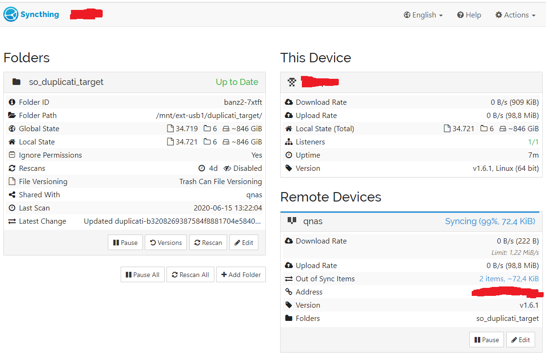Click the Address link icon
This screenshot has width=546, height=353.
289,292
